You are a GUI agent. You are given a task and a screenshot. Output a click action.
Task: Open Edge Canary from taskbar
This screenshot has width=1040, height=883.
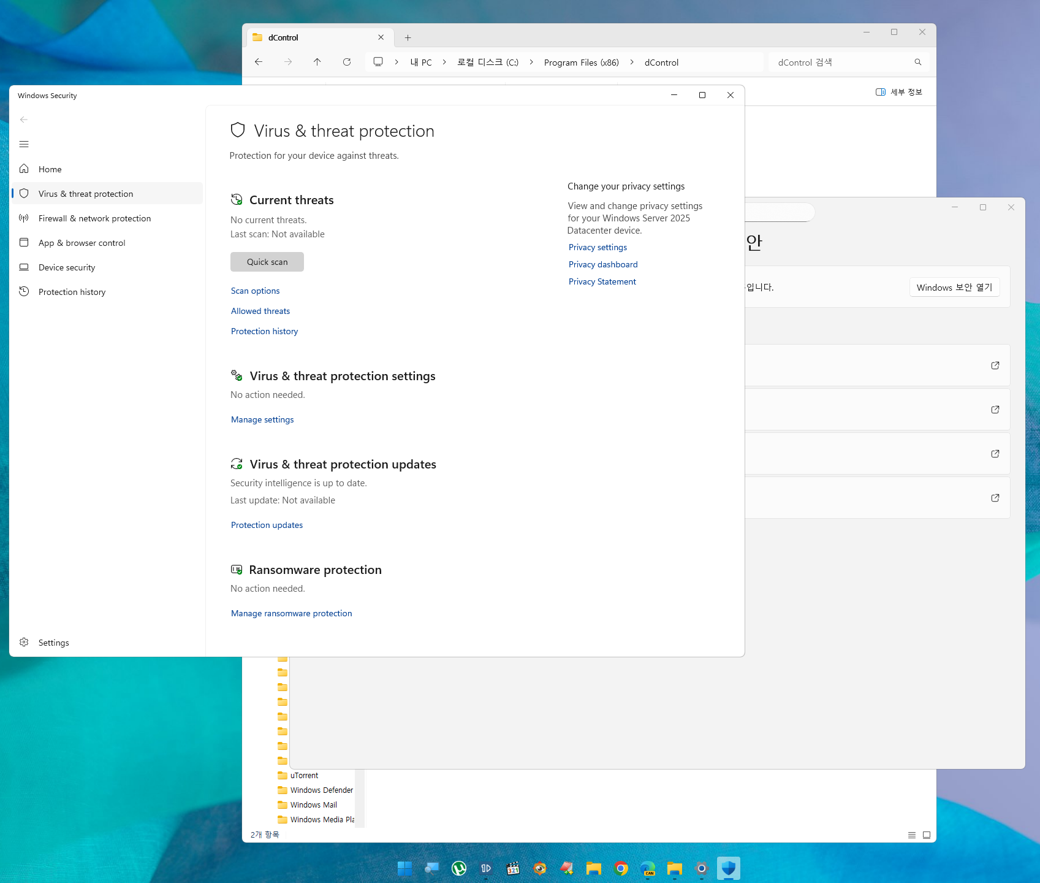point(648,868)
